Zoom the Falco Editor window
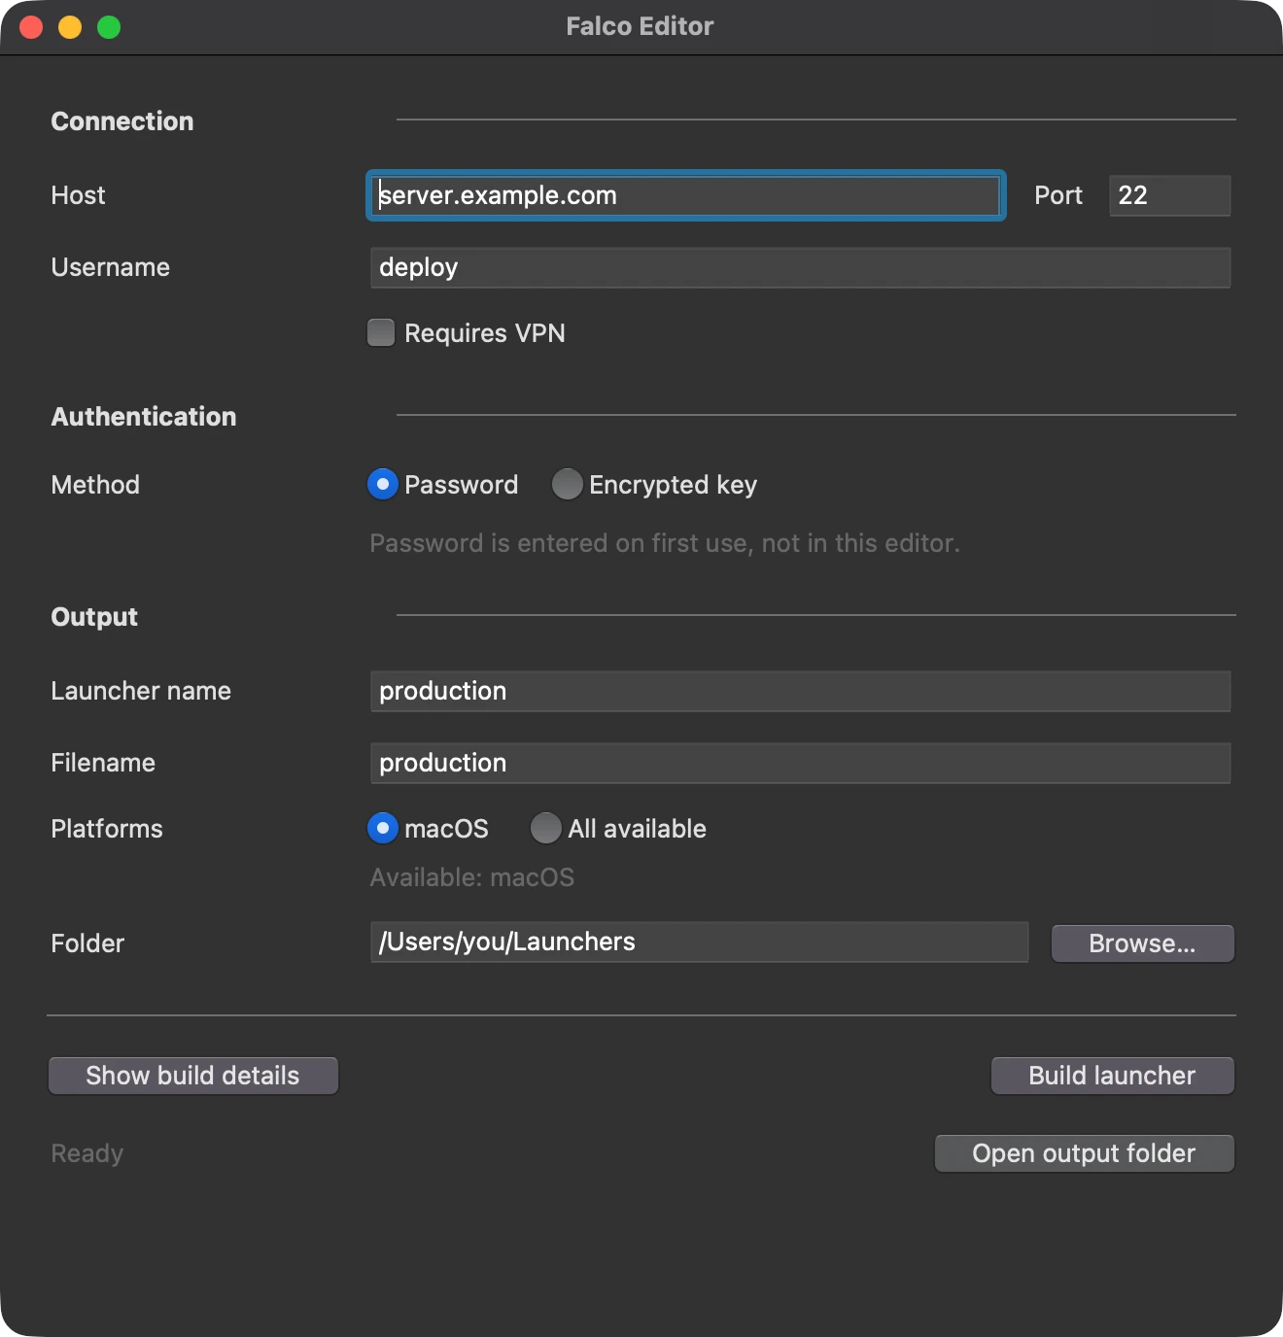 [x=109, y=27]
